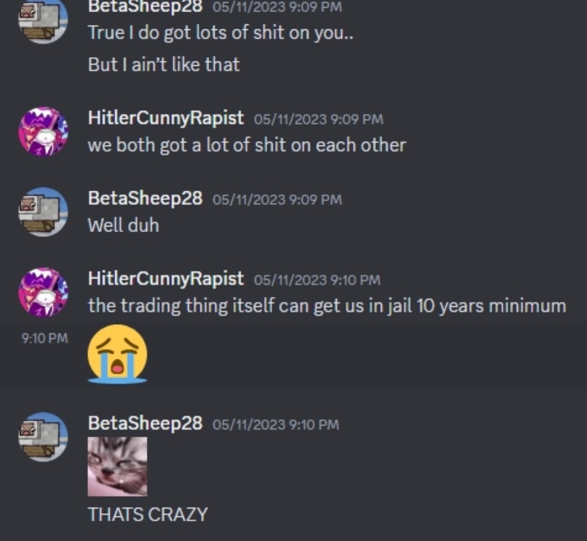Viewport: 587px width, 541px height.
Task: Click BetaSheep28's avatar beside 'True I do got'
Action: click(x=43, y=20)
